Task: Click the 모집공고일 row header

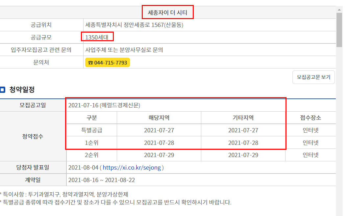Action: (33, 105)
